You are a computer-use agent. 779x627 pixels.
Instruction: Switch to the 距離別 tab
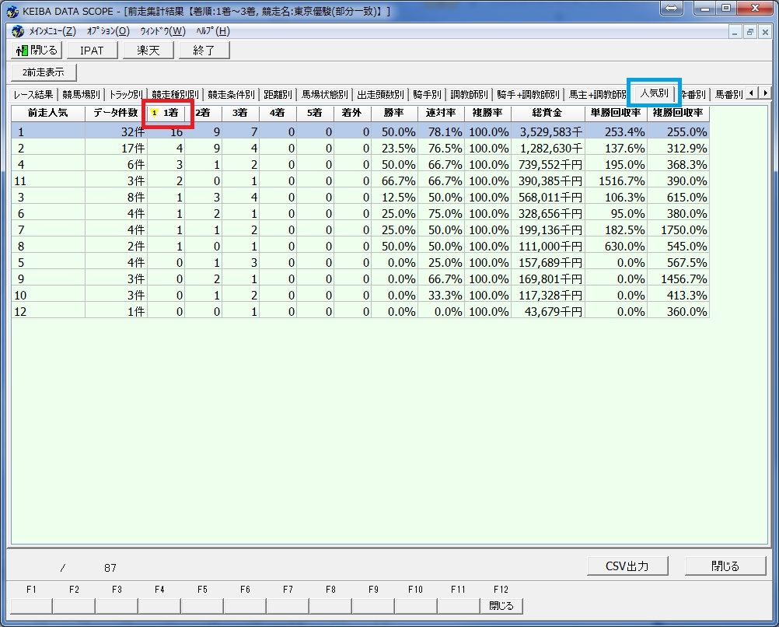click(x=278, y=94)
